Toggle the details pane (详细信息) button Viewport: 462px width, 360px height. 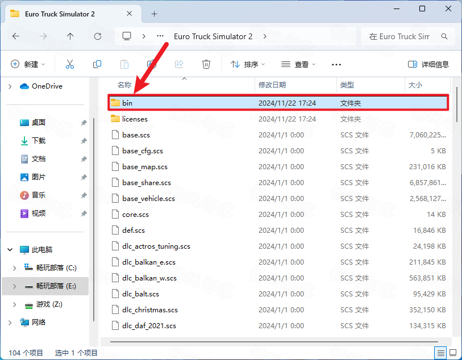point(428,64)
